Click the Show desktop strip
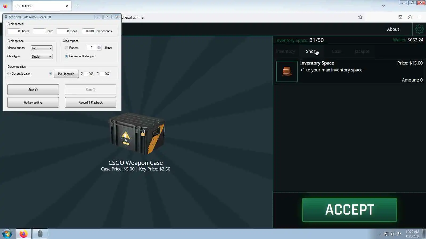426x239 pixels. pyautogui.click(x=424, y=234)
